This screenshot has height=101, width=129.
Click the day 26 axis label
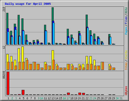pyautogui.click(x=102, y=98)
